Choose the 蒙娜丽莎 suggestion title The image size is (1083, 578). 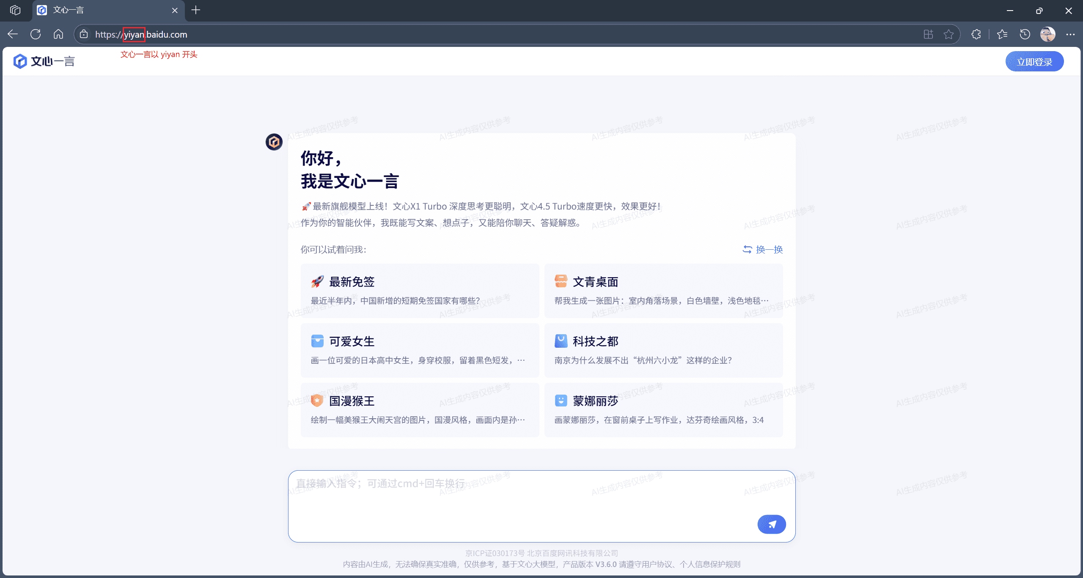coord(596,401)
